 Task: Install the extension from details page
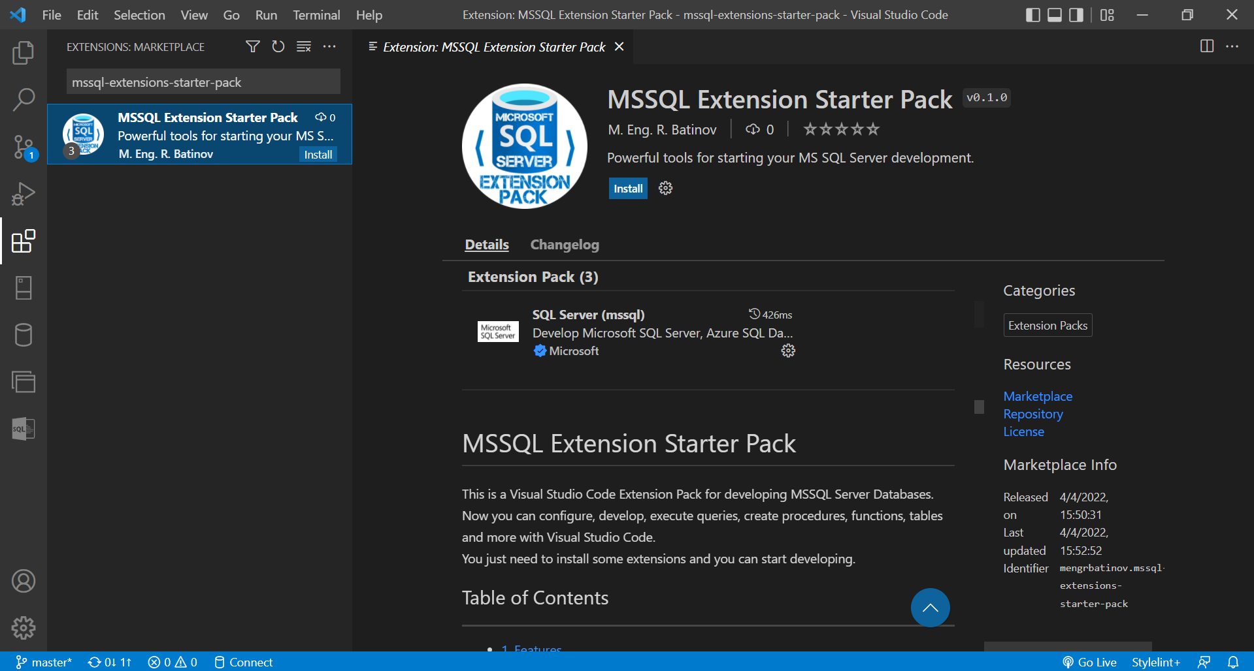pyautogui.click(x=628, y=188)
